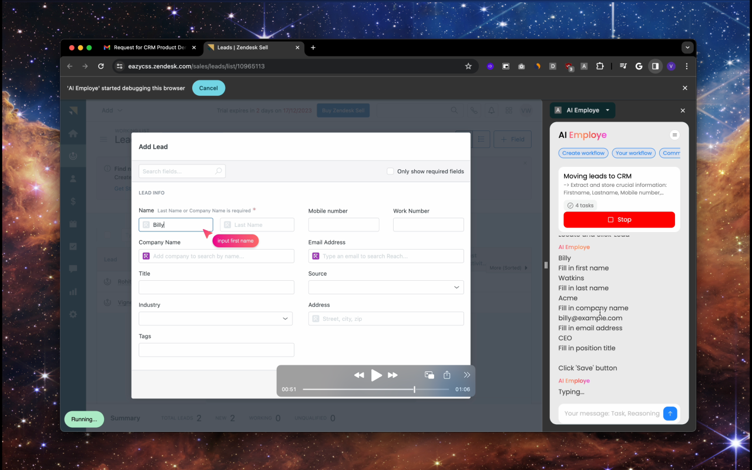Open the Chrome profile avatar V
Image resolution: width=752 pixels, height=470 pixels.
click(671, 66)
